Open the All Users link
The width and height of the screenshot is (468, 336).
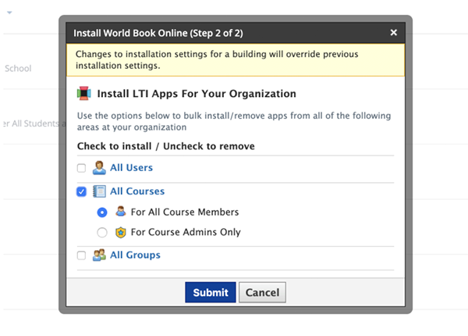point(131,168)
